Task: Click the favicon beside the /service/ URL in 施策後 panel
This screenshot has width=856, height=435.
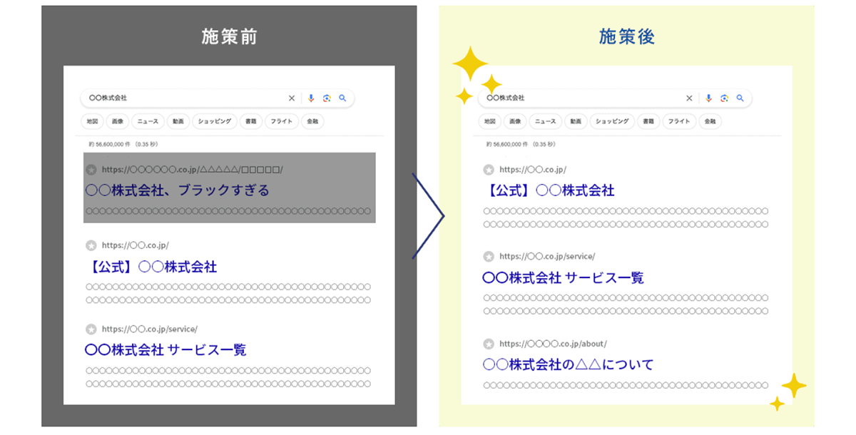Action: [489, 256]
